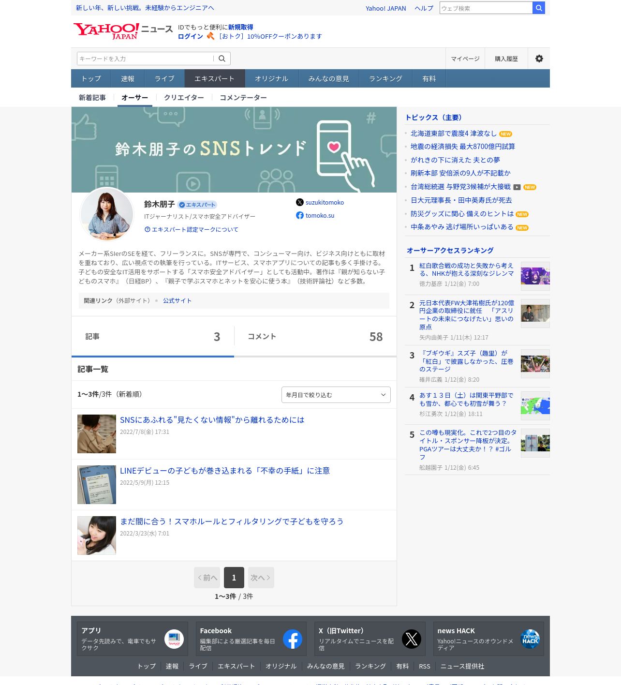Click the question-mark icon for エキスパート認定マークについて
The image size is (621, 685).
(x=148, y=229)
